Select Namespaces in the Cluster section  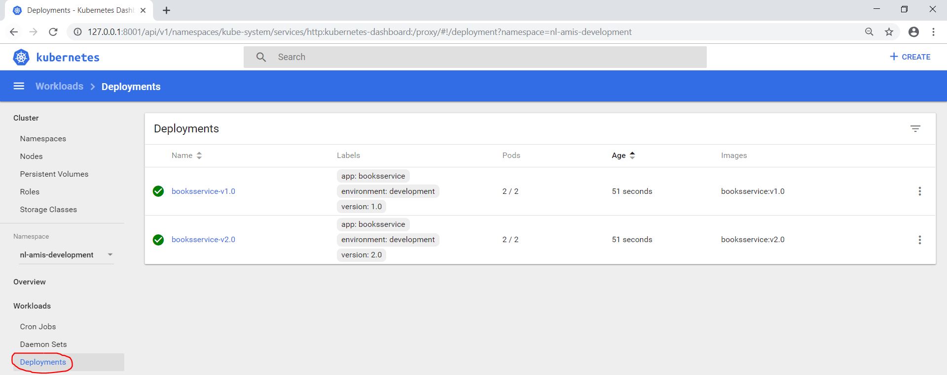pyautogui.click(x=43, y=139)
